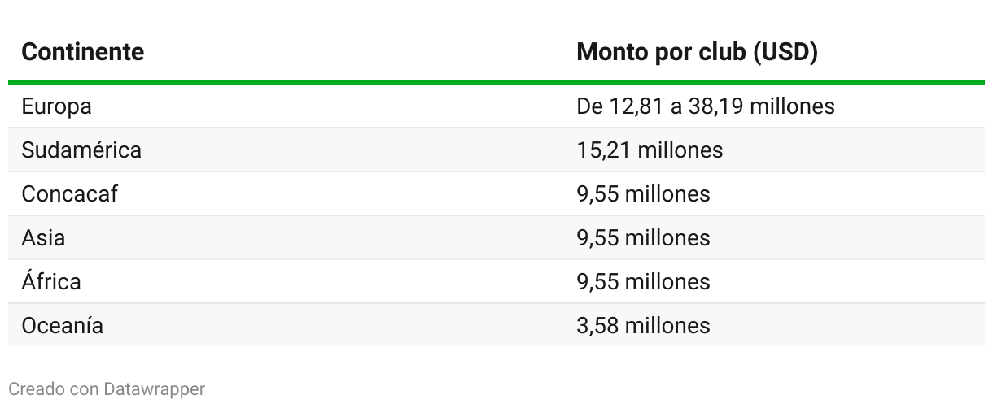Click the África continent cell
Viewport: 993px width, 408px height.
click(x=51, y=282)
